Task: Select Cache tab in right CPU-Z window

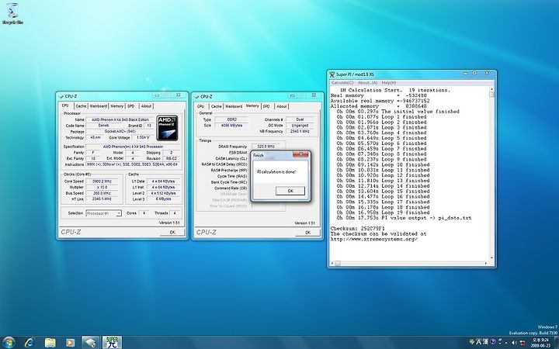Action: click(216, 106)
